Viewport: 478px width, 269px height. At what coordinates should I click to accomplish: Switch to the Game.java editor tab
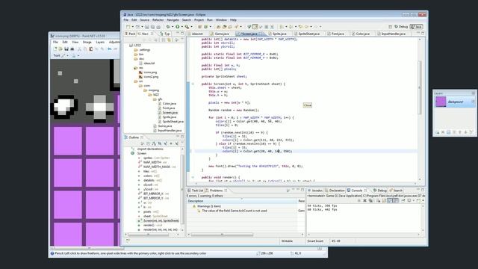222,34
